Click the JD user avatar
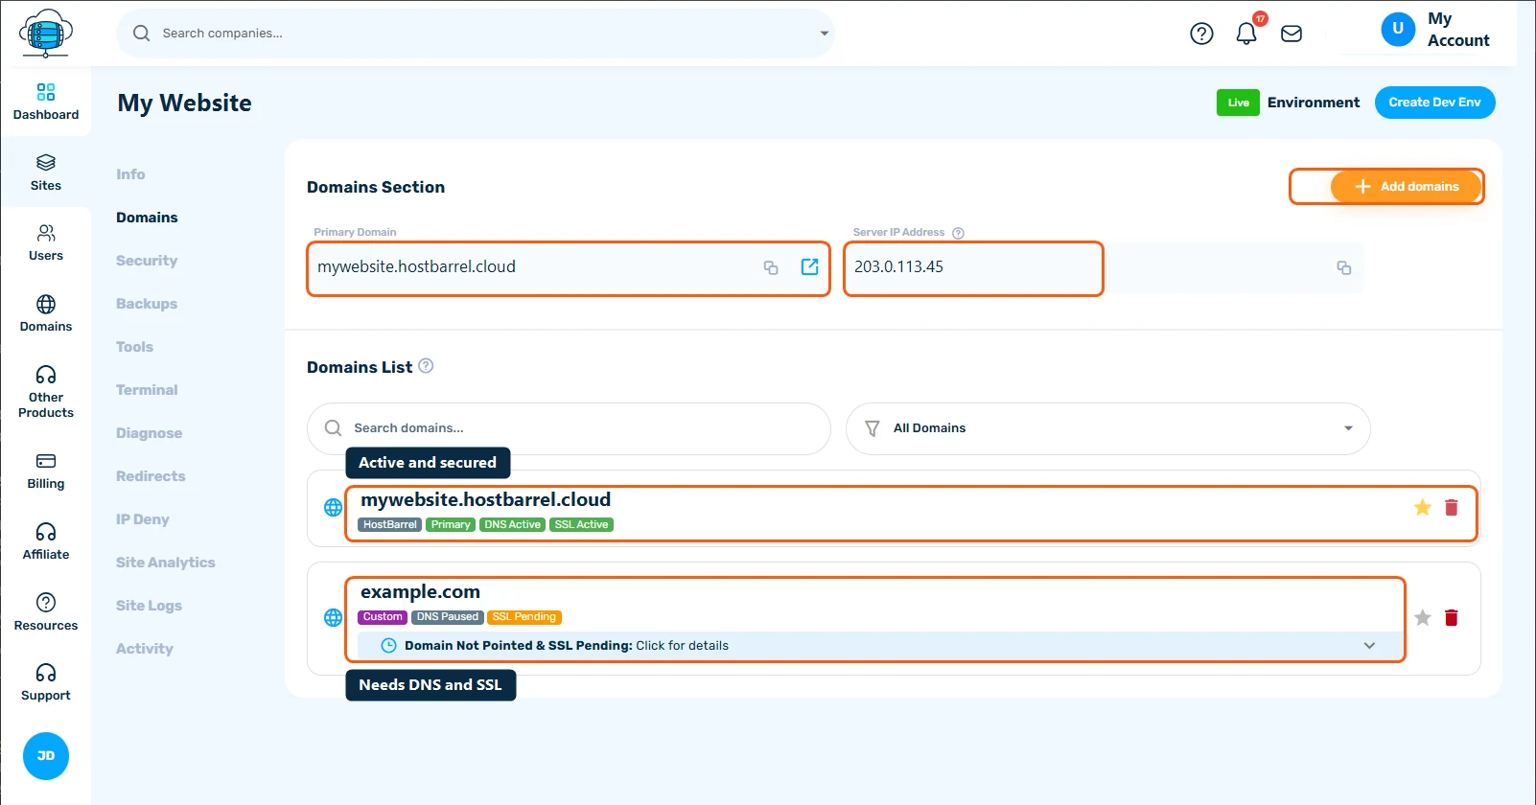 point(46,756)
